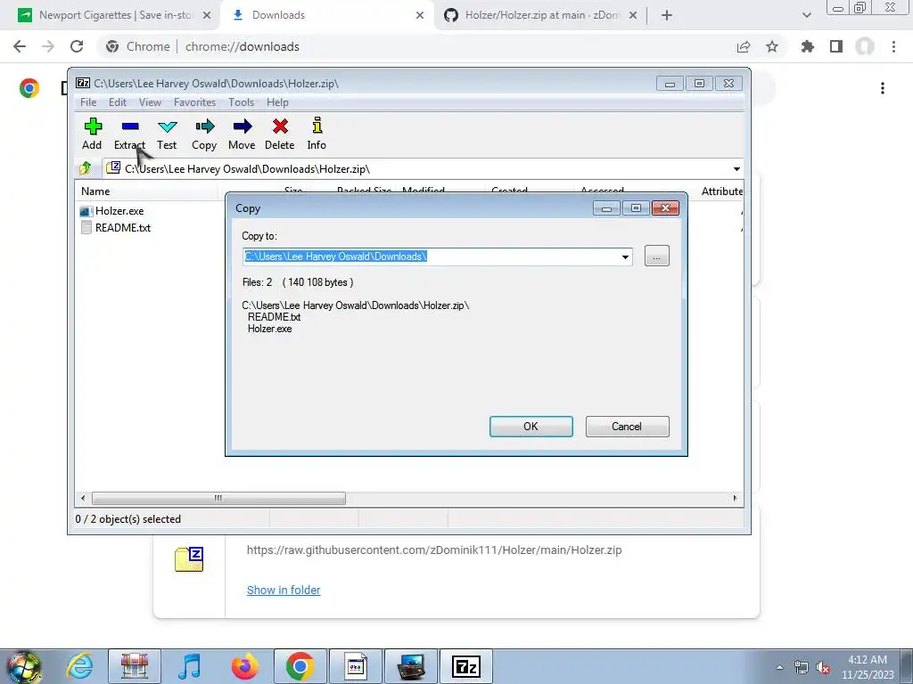Click the Holzer.zip archive icon in Chrome downloads
This screenshot has height=684, width=913.
pyautogui.click(x=189, y=559)
